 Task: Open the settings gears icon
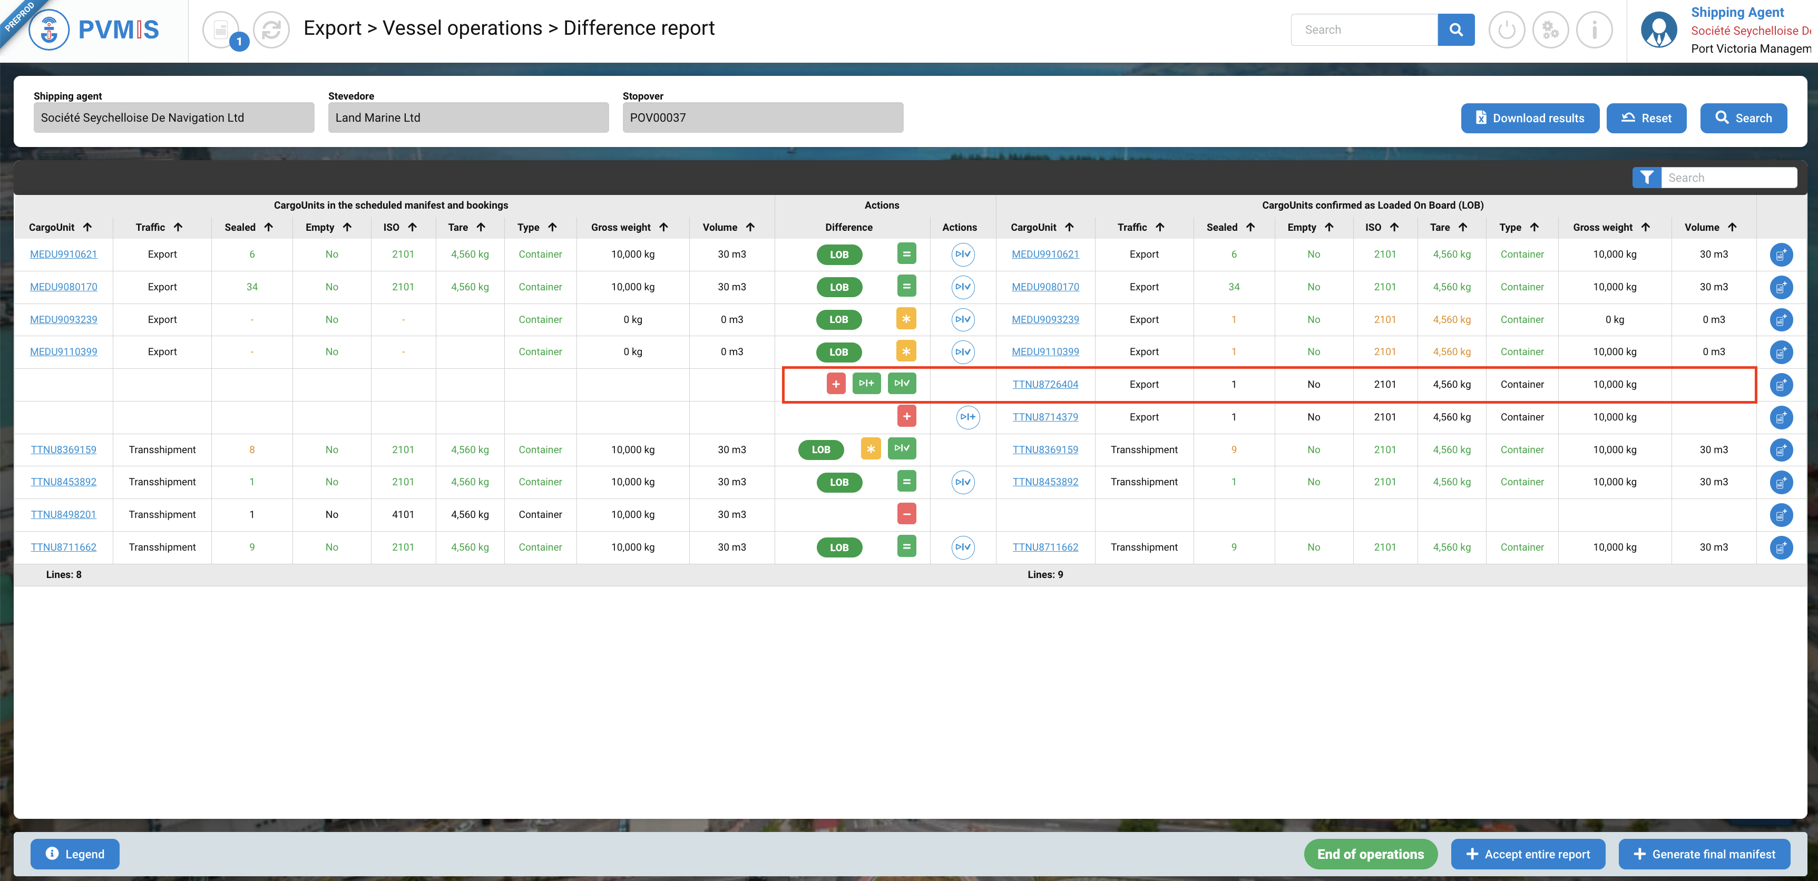click(1550, 30)
